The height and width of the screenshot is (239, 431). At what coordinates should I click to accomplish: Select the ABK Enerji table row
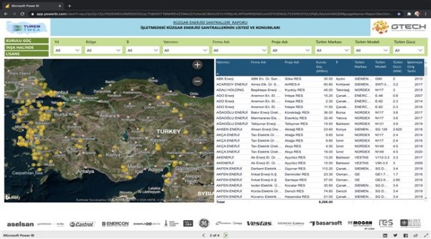click(x=320, y=79)
